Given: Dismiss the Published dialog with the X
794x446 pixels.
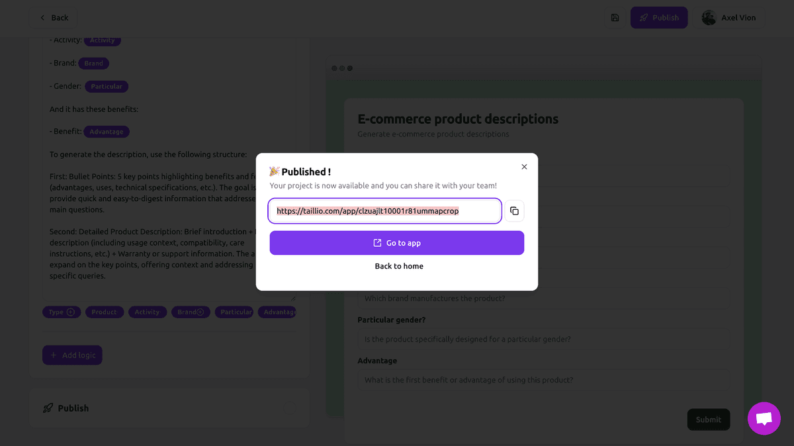Looking at the screenshot, I should tap(524, 167).
